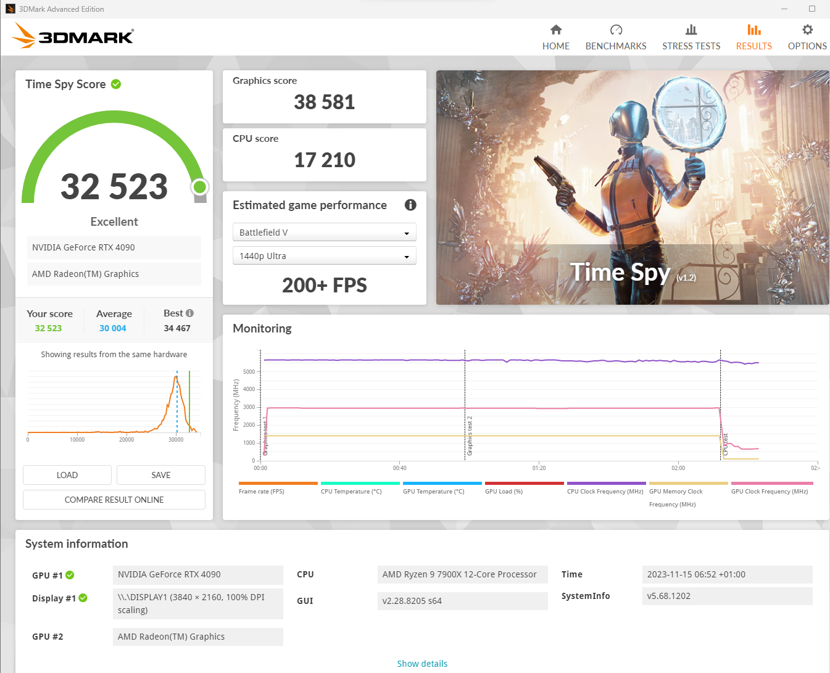This screenshot has height=673, width=830.
Task: Click the Excellent rating label
Action: 114,221
